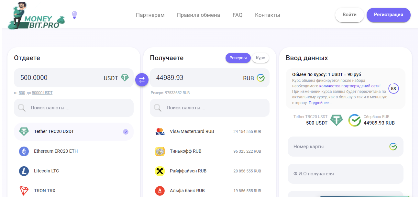Select Tether TRC20 USDT checked option
This screenshot has height=198, width=420.
[x=74, y=132]
